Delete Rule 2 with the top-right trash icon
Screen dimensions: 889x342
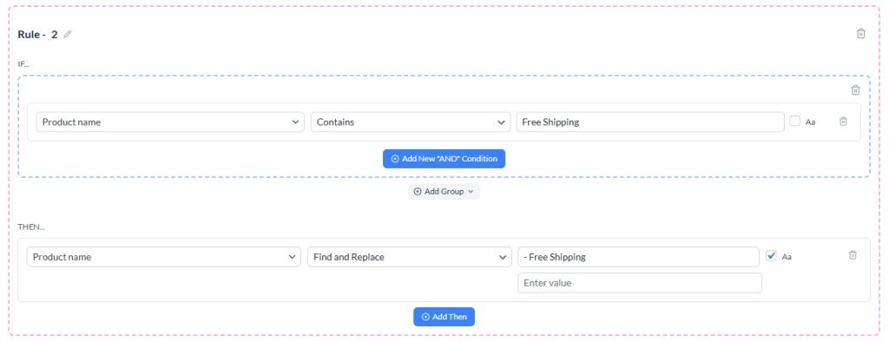tap(860, 34)
